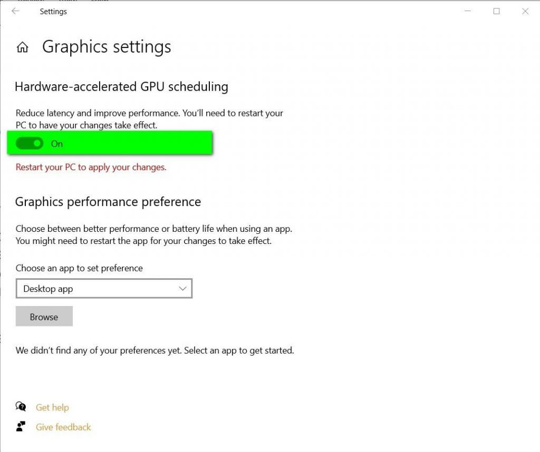This screenshot has height=452, width=540.
Task: Open the Desktop app dropdown
Action: 104,288
